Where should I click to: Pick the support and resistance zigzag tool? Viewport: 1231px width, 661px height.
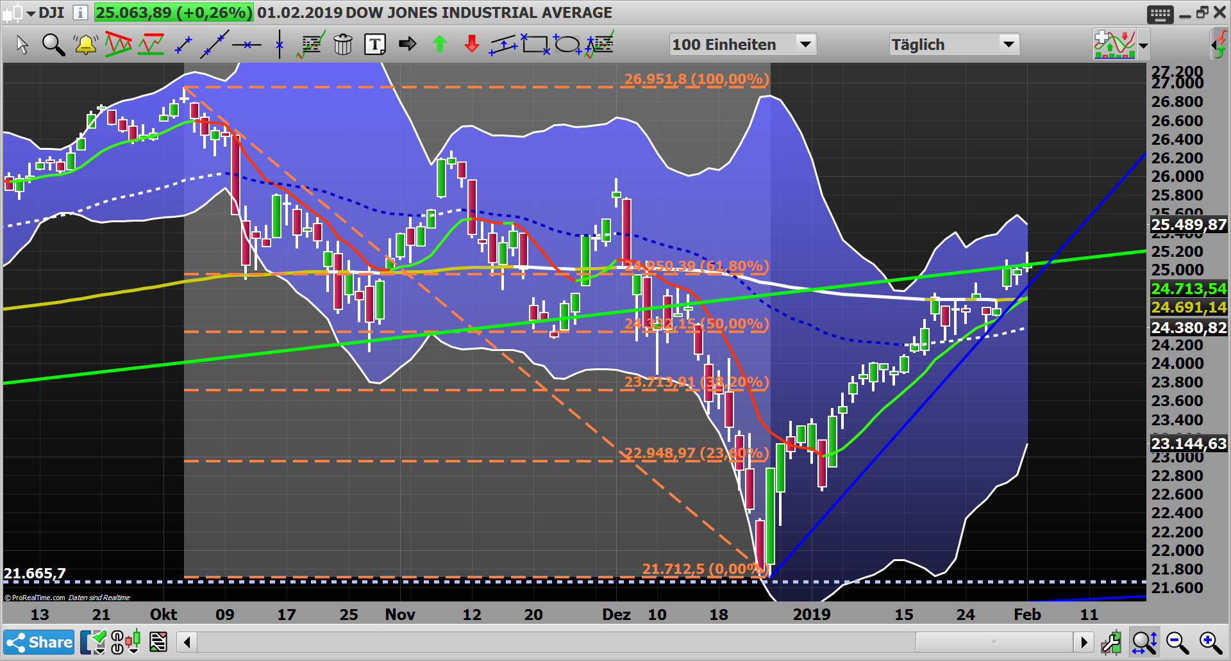coord(151,44)
